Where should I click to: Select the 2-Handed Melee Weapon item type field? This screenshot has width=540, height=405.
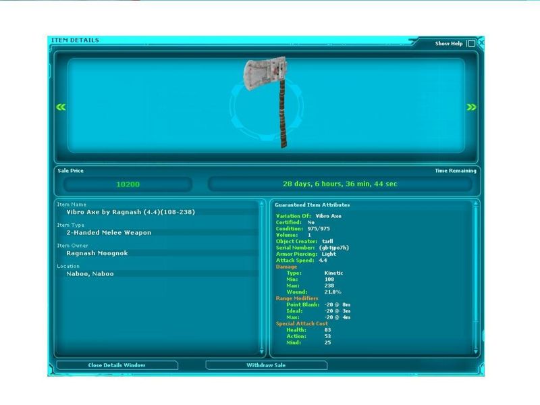[109, 233]
